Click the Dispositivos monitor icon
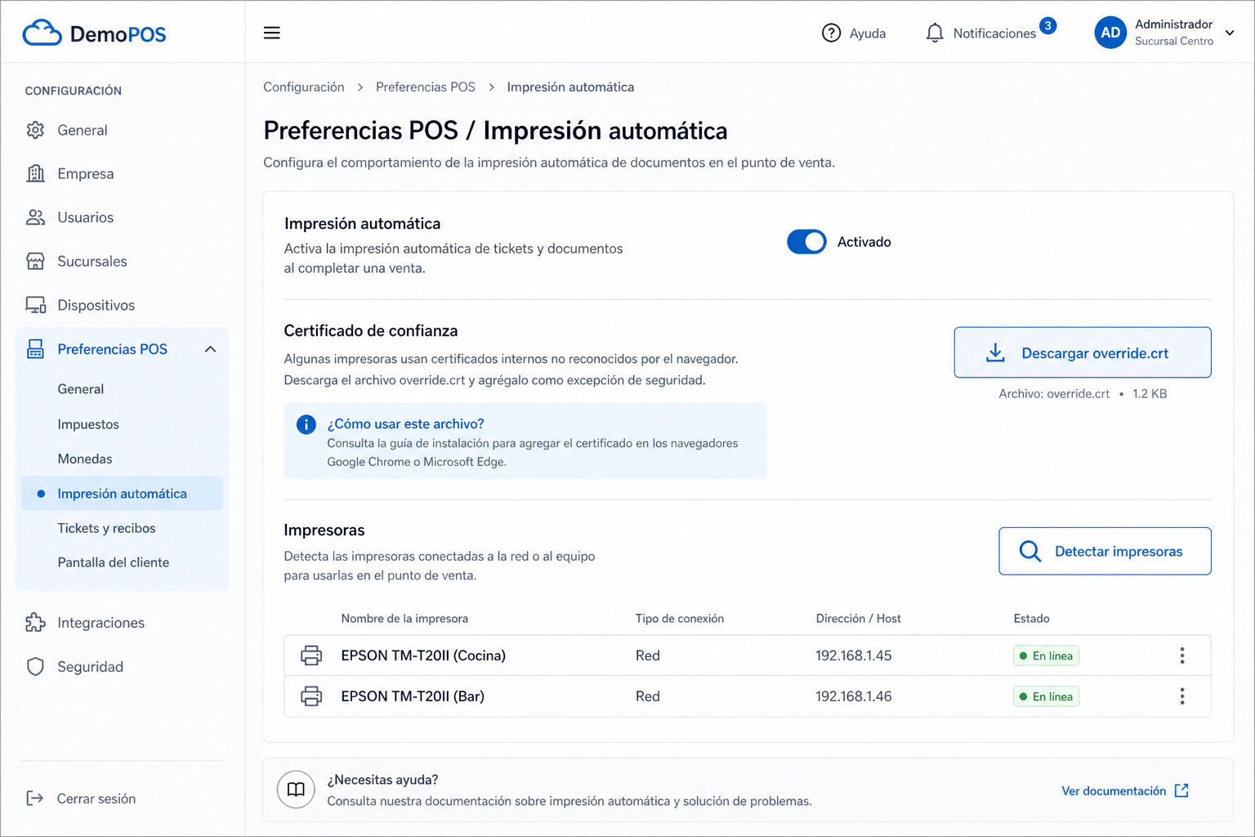 [x=35, y=305]
